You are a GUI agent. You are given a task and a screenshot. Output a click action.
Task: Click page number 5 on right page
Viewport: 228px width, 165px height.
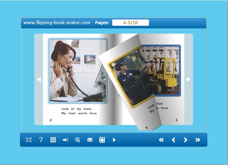(x=176, y=120)
